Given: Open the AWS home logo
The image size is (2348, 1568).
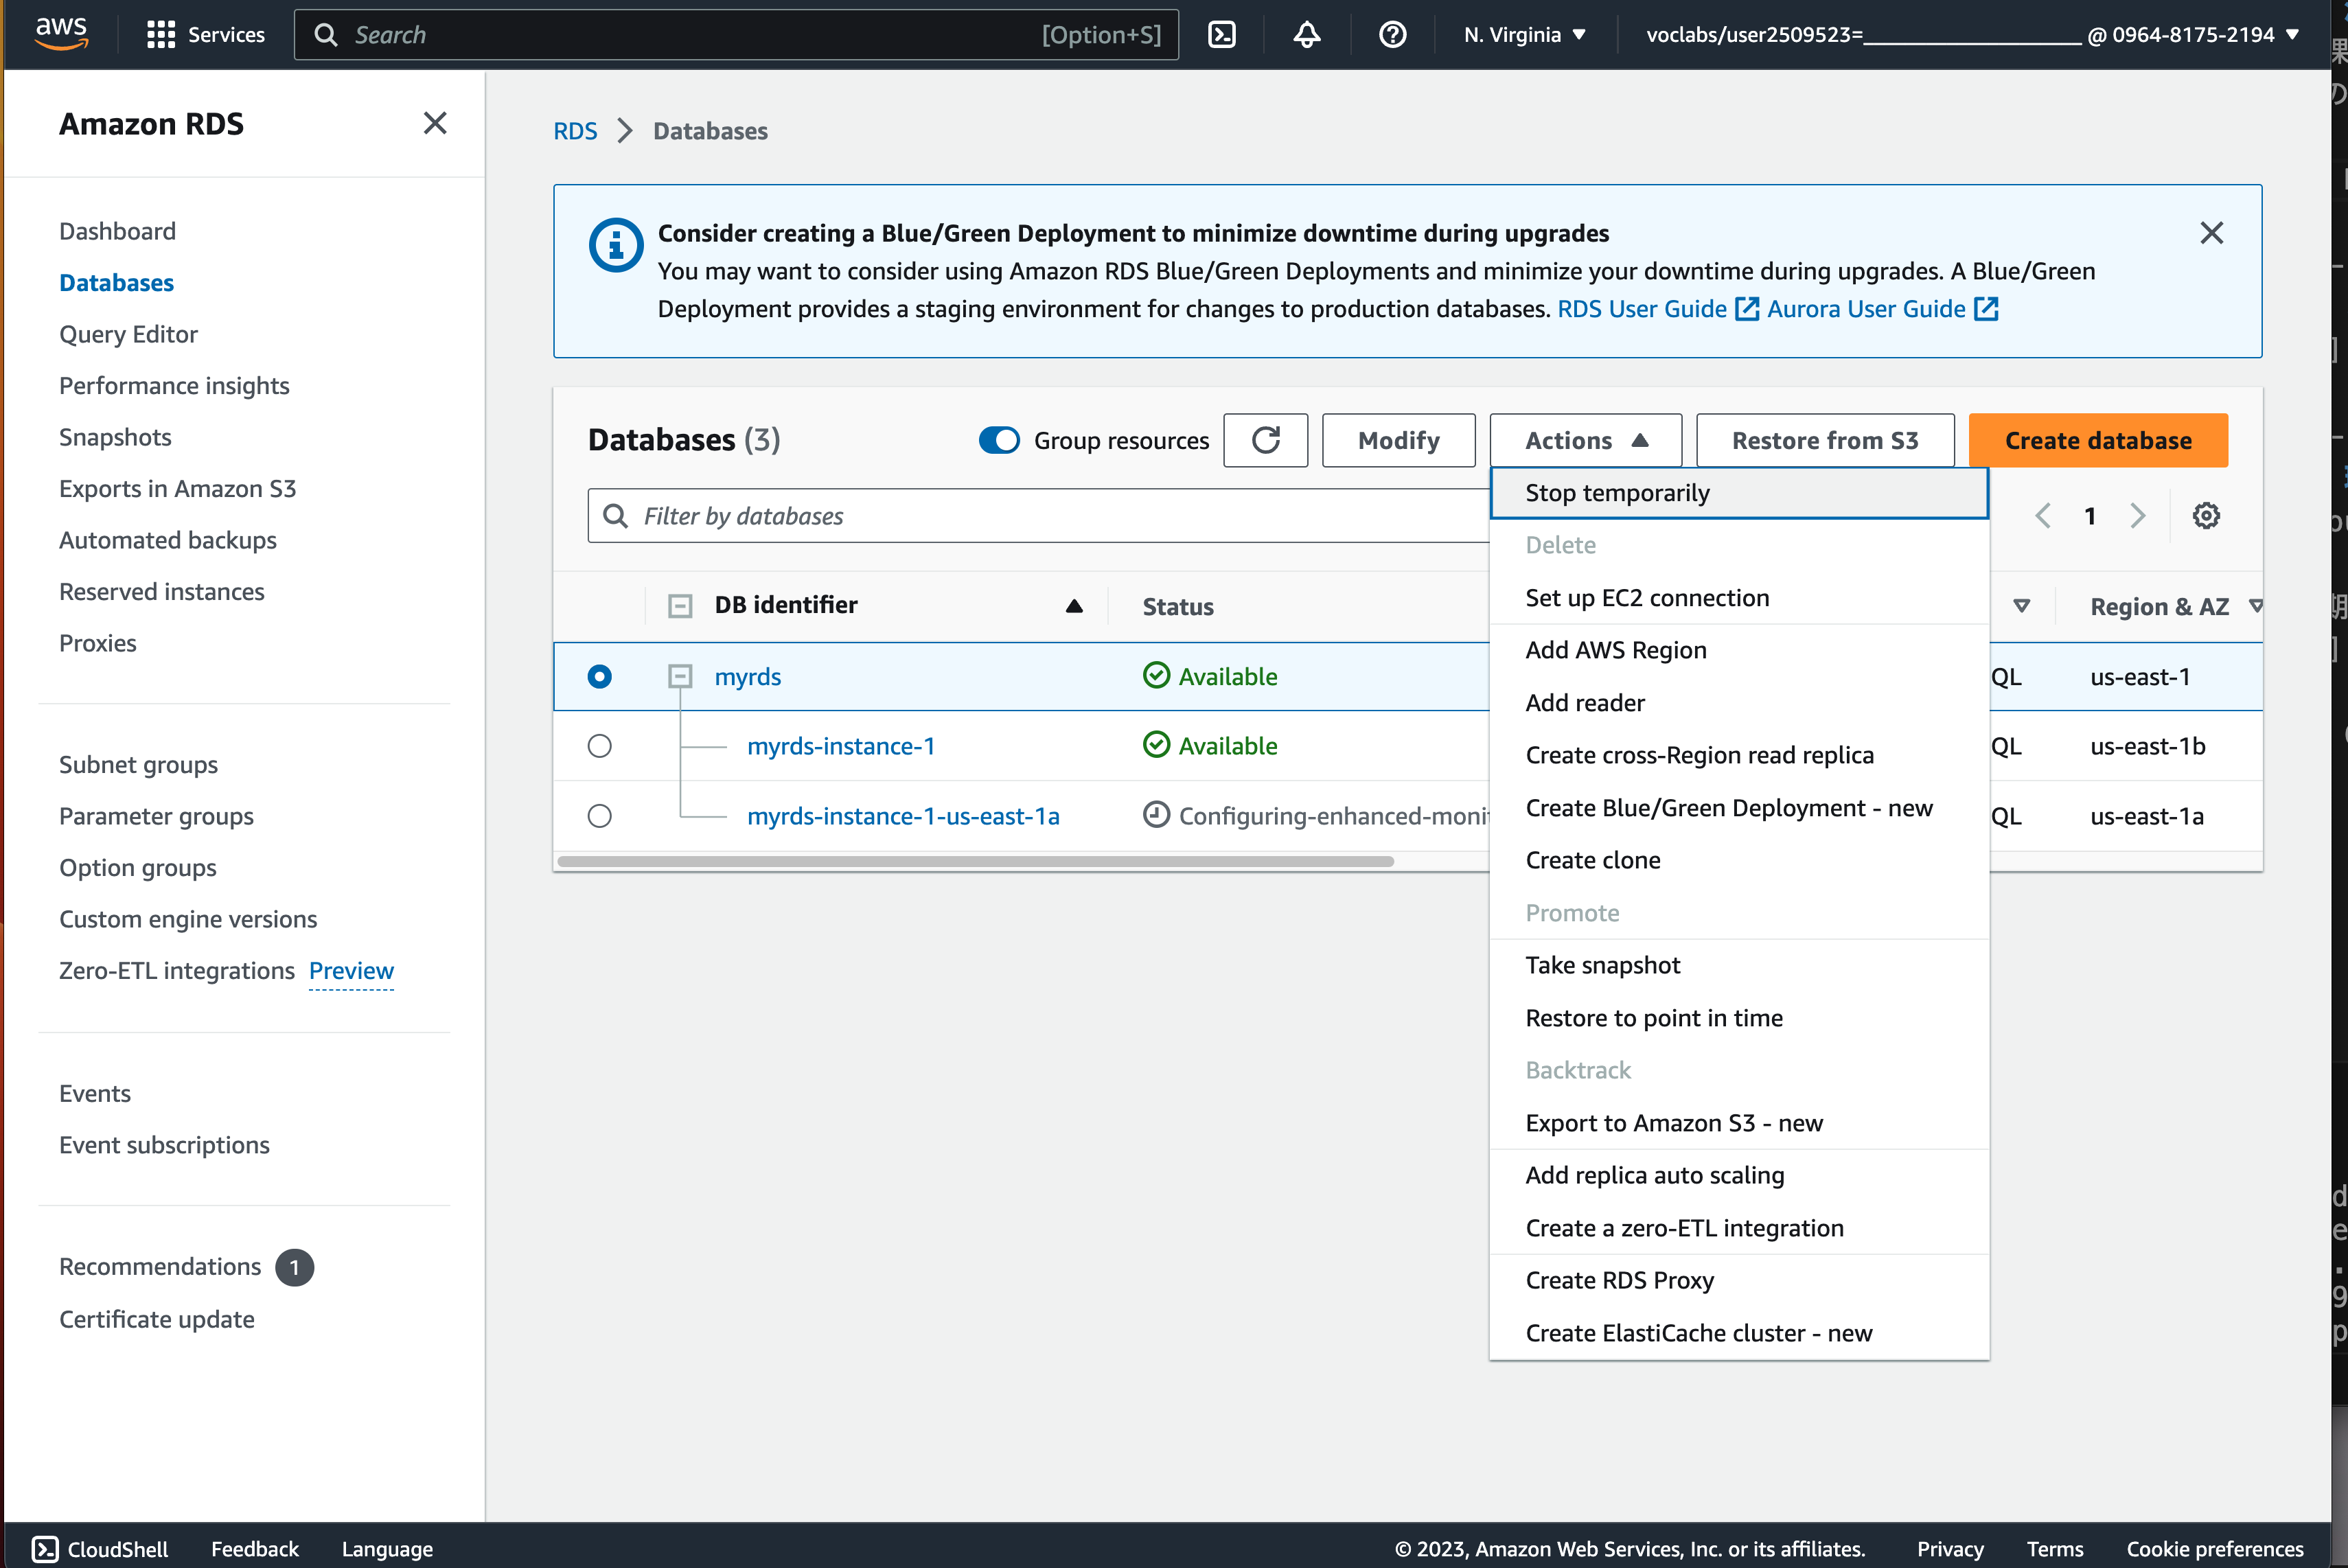Looking at the screenshot, I should (61, 33).
